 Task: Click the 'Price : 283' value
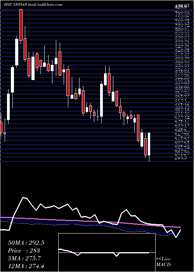pos(24,251)
